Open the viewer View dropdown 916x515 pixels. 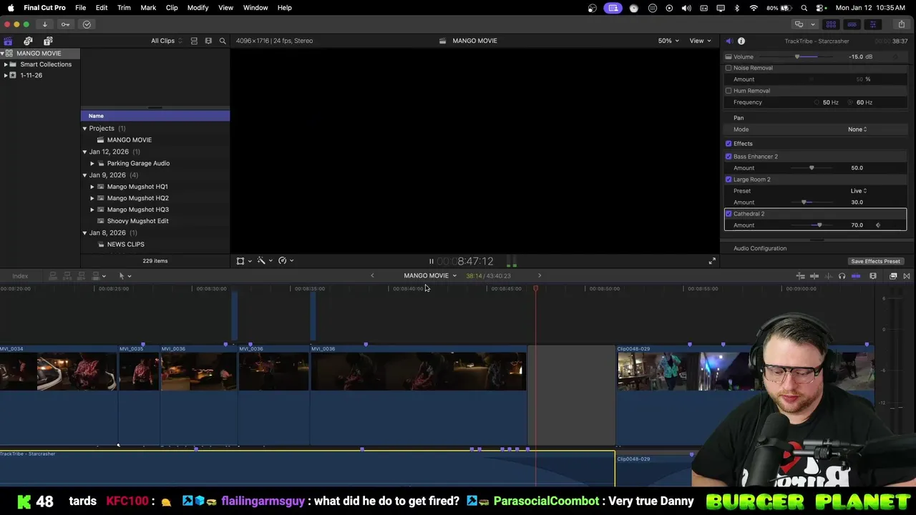click(700, 41)
